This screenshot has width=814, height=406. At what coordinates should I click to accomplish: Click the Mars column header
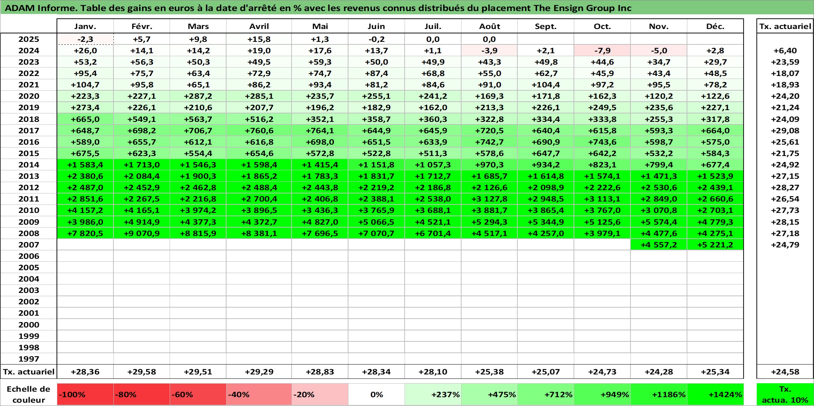(198, 26)
